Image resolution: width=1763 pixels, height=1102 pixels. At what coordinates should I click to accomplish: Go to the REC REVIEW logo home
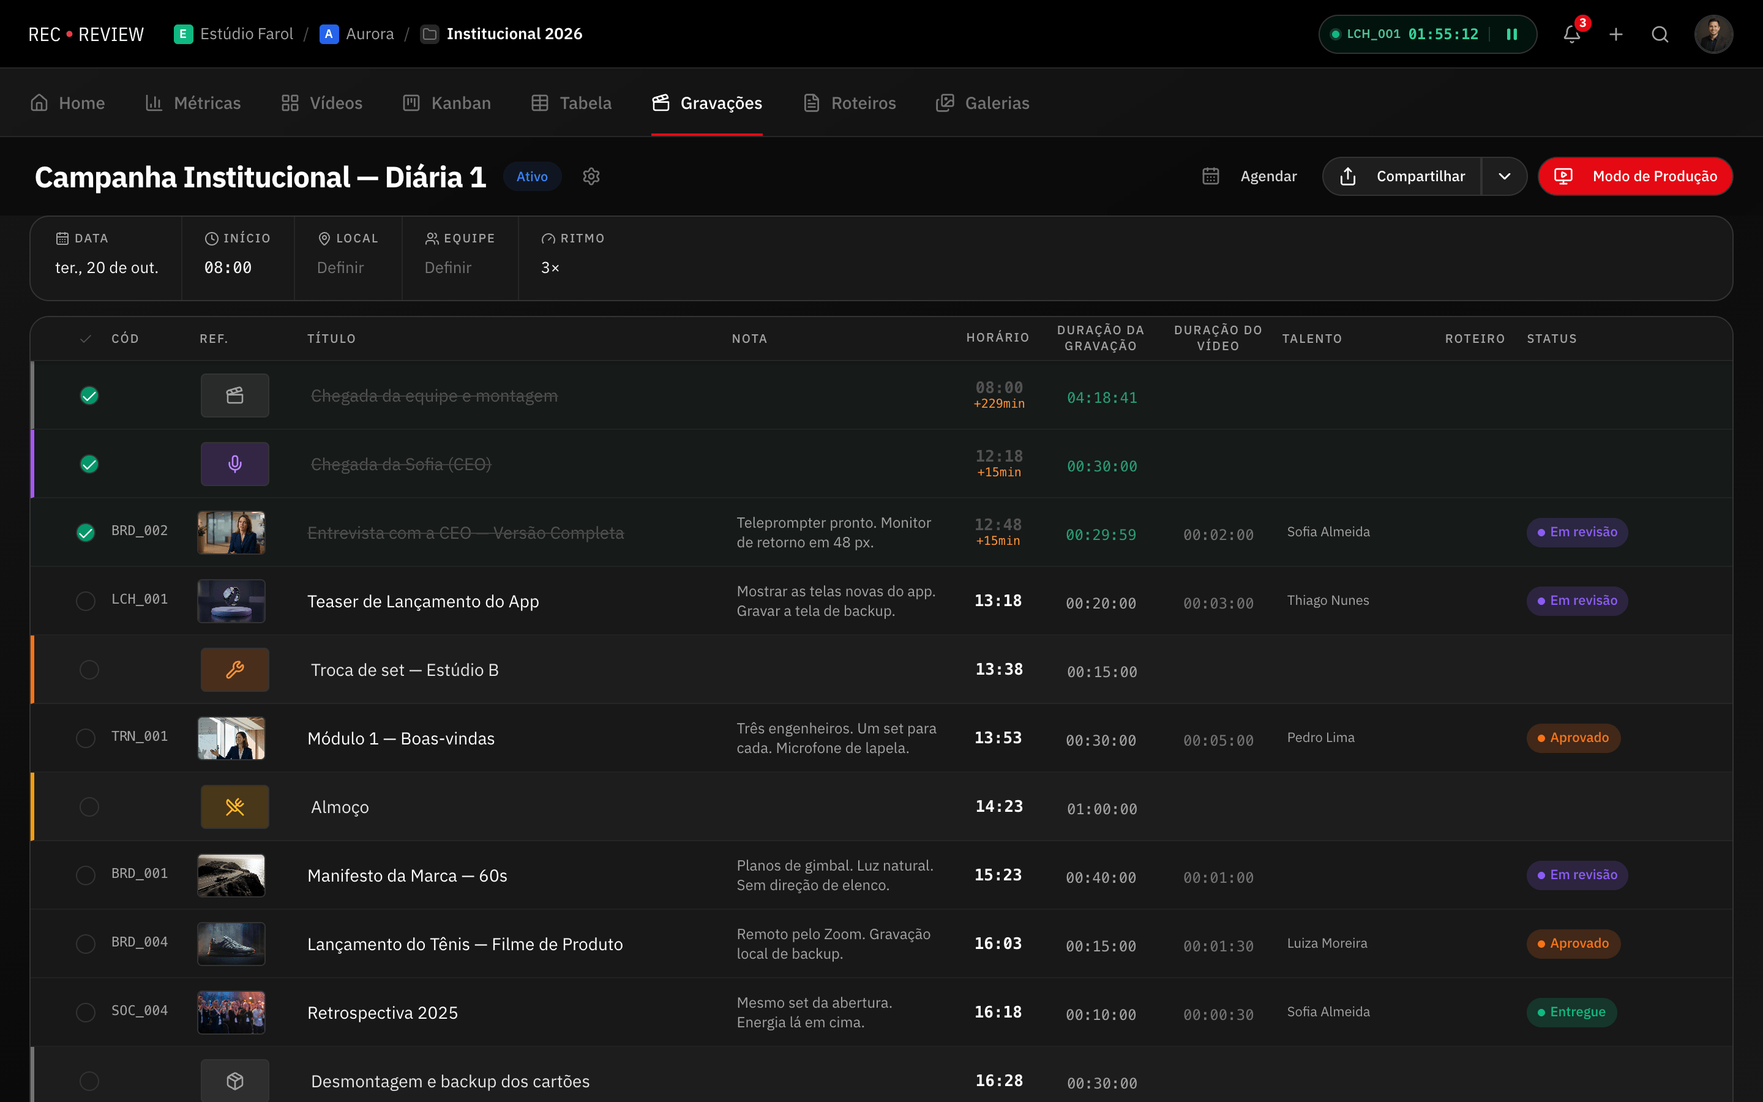point(86,34)
